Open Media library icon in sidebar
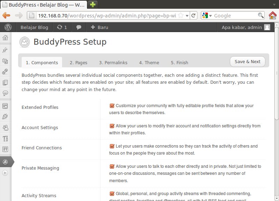This screenshot has width=279, height=201. 5,61
